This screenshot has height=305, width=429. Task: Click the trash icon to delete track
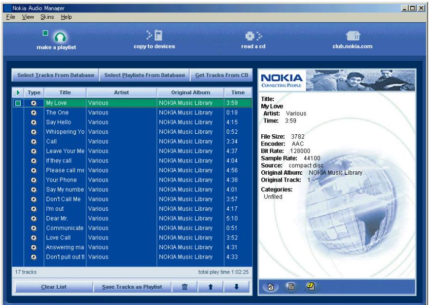[x=185, y=287]
